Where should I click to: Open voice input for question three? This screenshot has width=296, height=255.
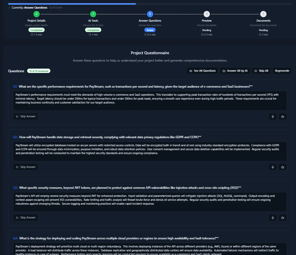tap(273, 217)
